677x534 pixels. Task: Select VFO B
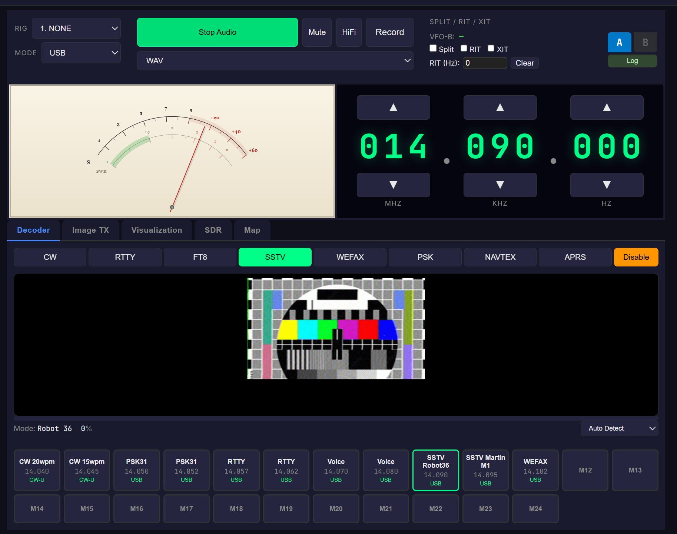coord(645,42)
